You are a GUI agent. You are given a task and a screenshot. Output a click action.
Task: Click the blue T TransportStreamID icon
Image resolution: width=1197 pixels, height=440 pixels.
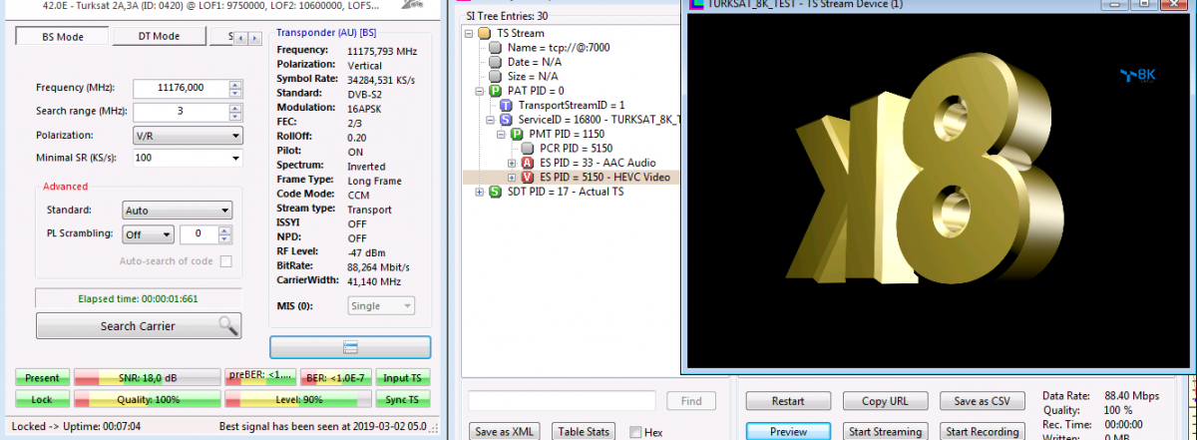coord(506,105)
